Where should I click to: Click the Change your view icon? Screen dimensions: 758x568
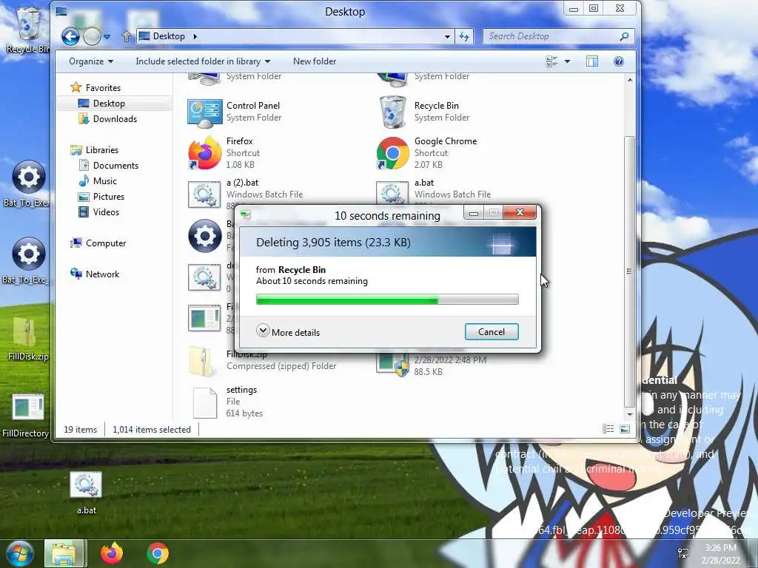[x=551, y=61]
